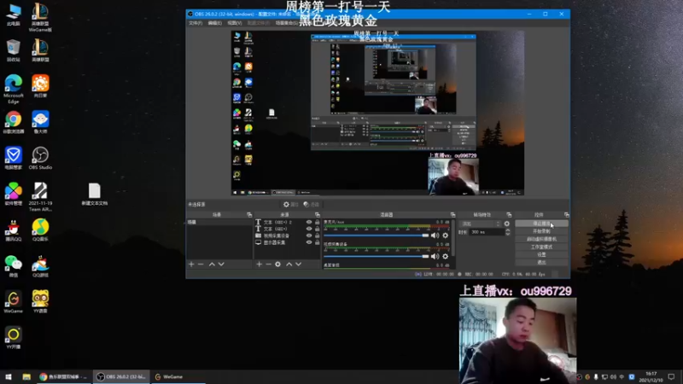Adjust the 视频采集设备 volume slider

(377, 257)
